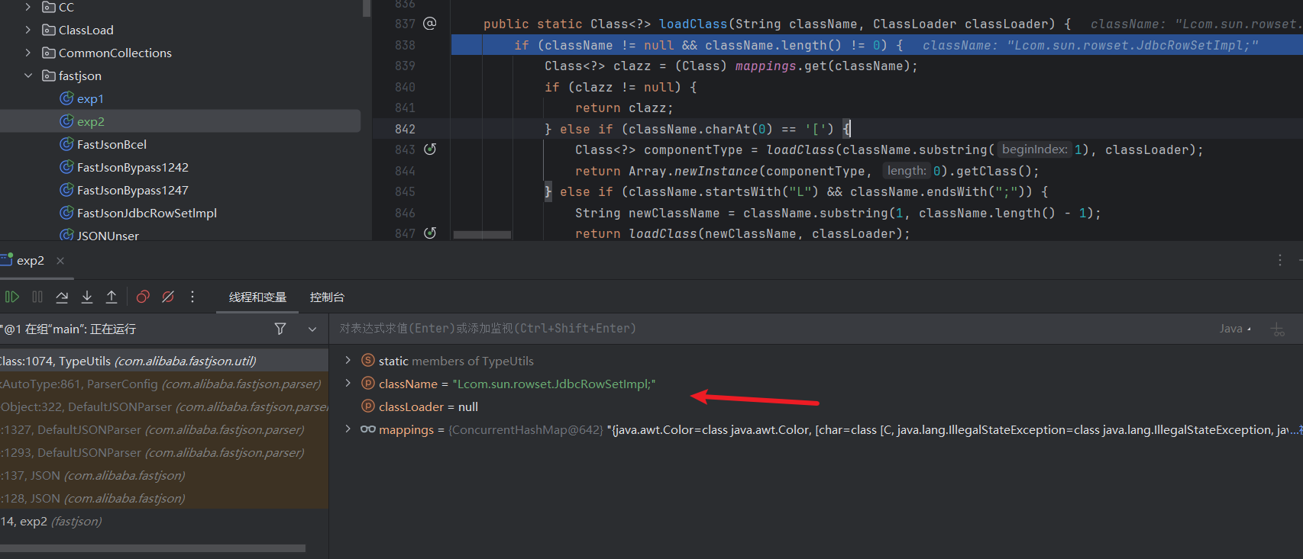Select the ParserConfig AutoType:861 frame
Viewport: 1303px width, 559px height.
coord(164,384)
